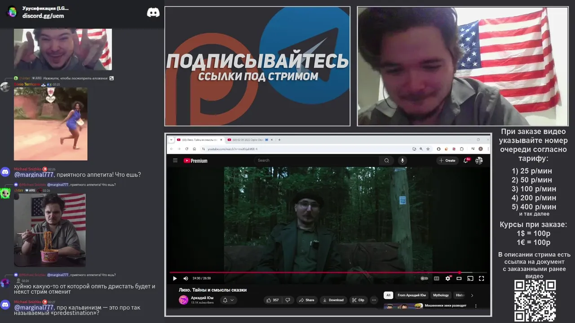Switch to theater mode
This screenshot has height=323, width=575.
click(x=459, y=278)
